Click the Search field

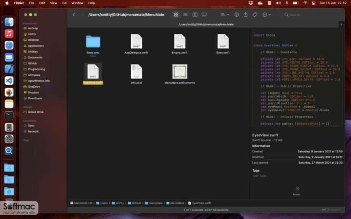click(x=311, y=15)
